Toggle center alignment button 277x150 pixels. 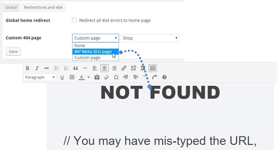point(104,68)
